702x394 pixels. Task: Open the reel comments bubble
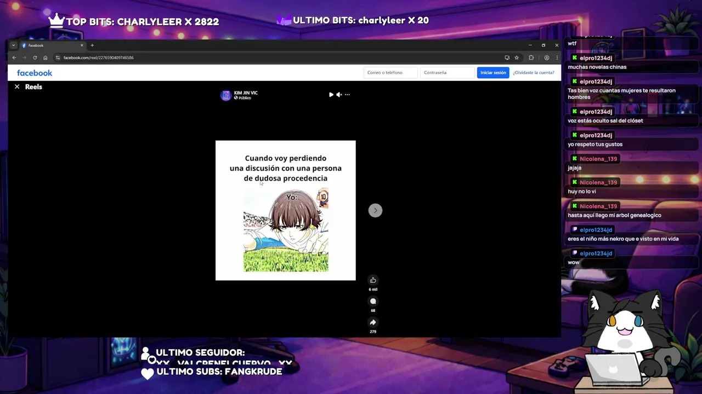(x=373, y=301)
